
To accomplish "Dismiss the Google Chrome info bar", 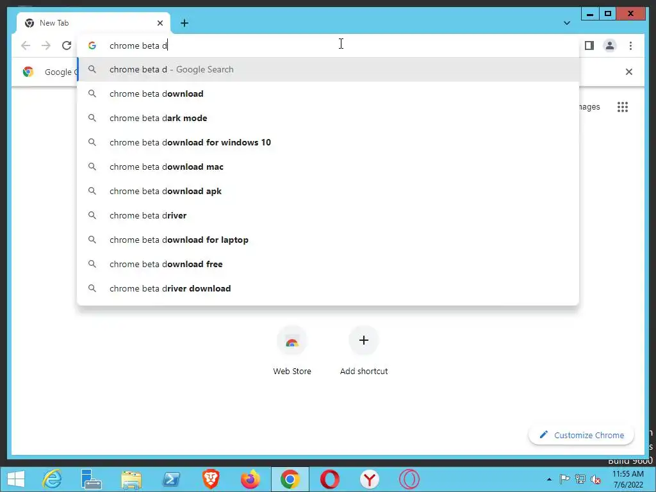I will [629, 72].
